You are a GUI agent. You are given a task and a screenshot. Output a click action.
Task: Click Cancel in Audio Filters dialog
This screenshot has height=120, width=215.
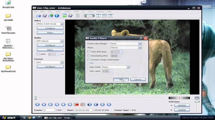click(x=138, y=80)
